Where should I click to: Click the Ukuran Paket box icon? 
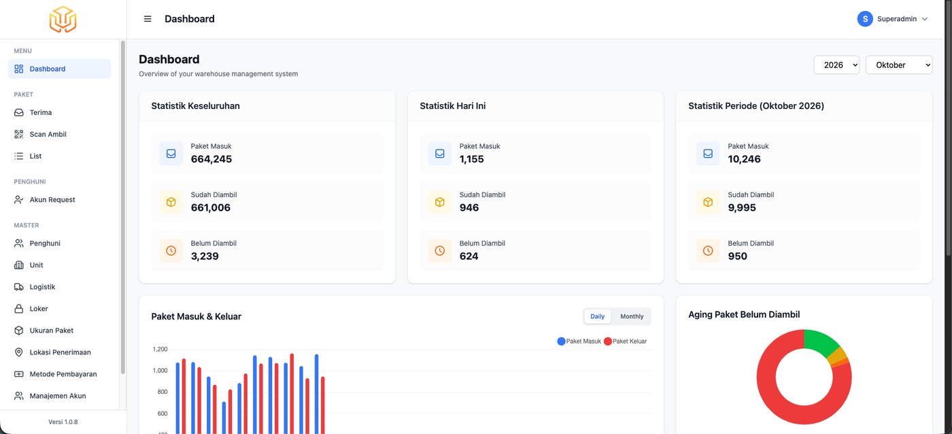pos(19,330)
